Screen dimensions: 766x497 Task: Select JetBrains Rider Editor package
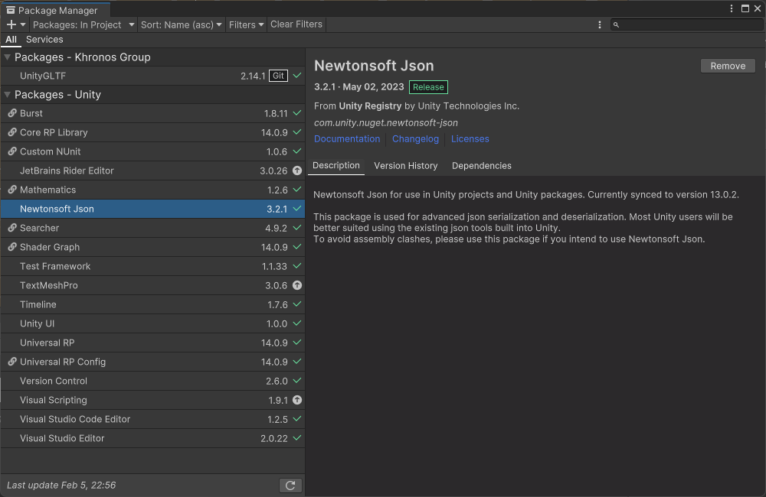click(152, 171)
